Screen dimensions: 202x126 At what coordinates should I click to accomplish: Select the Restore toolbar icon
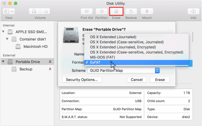131,11
